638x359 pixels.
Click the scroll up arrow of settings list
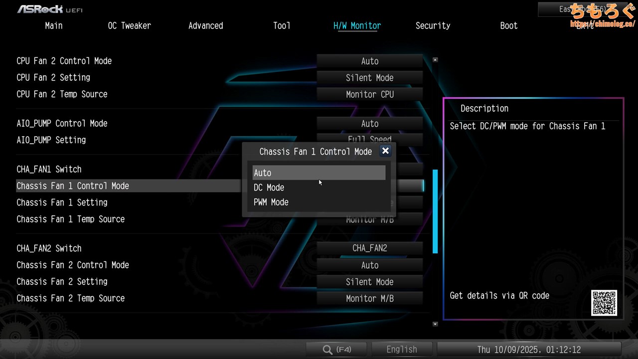click(x=435, y=60)
